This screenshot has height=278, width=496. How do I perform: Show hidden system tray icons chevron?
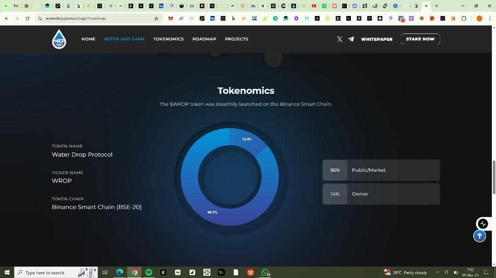(437, 273)
